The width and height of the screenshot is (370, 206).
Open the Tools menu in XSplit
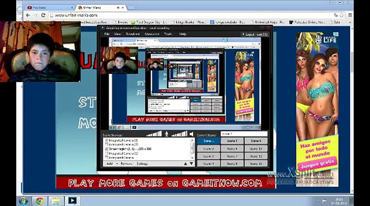(168, 34)
